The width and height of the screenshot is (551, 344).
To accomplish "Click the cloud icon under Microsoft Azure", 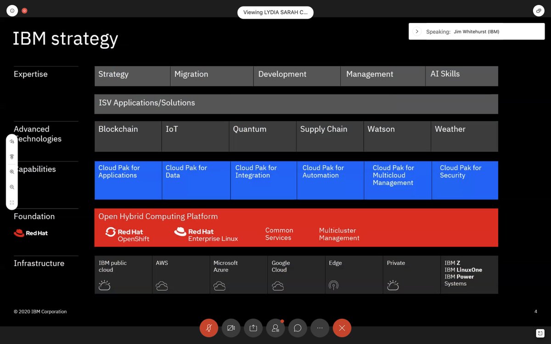I will [219, 286].
